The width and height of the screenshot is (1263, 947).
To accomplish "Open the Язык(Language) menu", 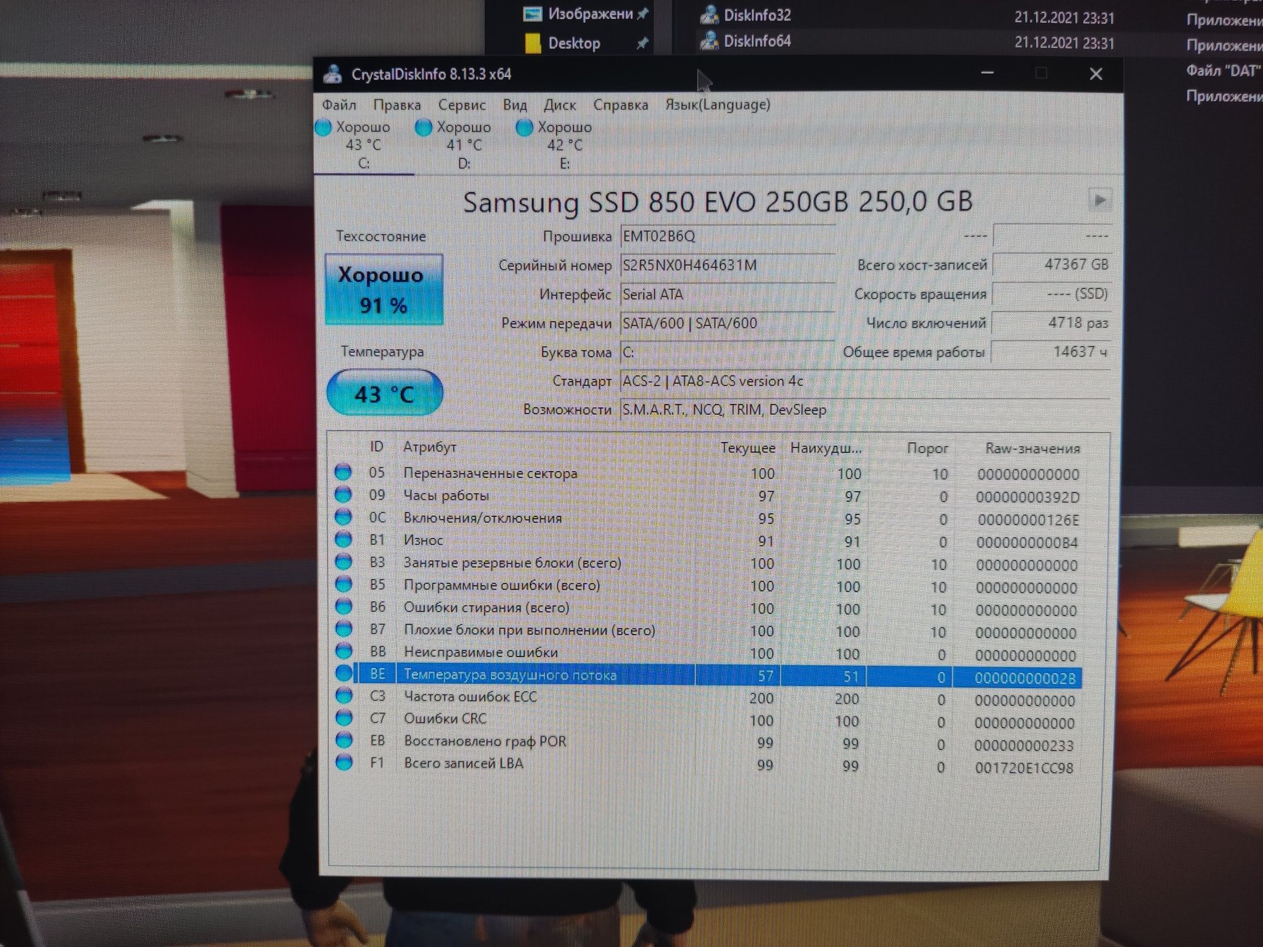I will click(x=717, y=104).
